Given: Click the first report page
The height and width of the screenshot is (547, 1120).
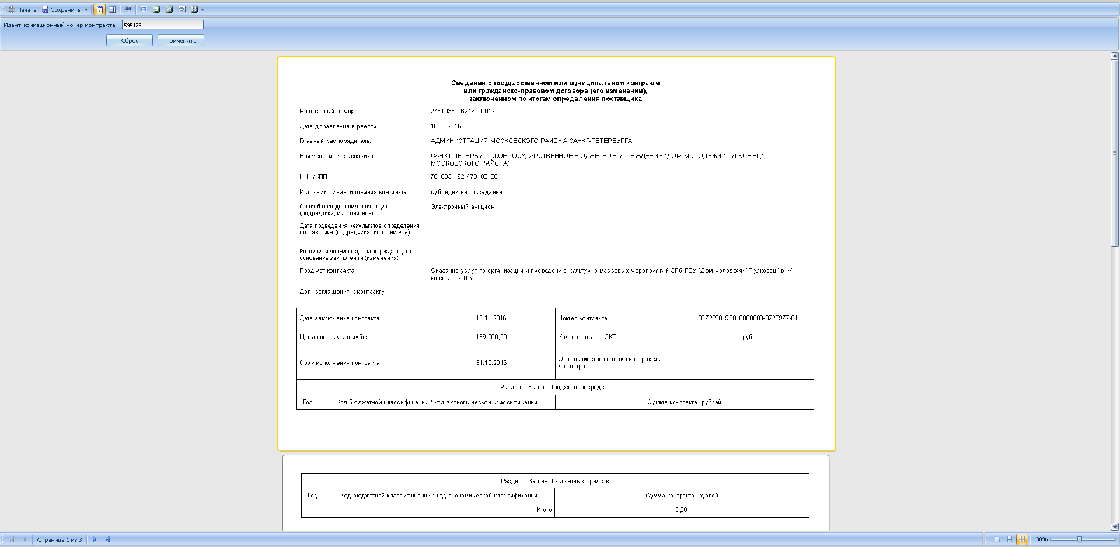Looking at the screenshot, I should (x=557, y=253).
